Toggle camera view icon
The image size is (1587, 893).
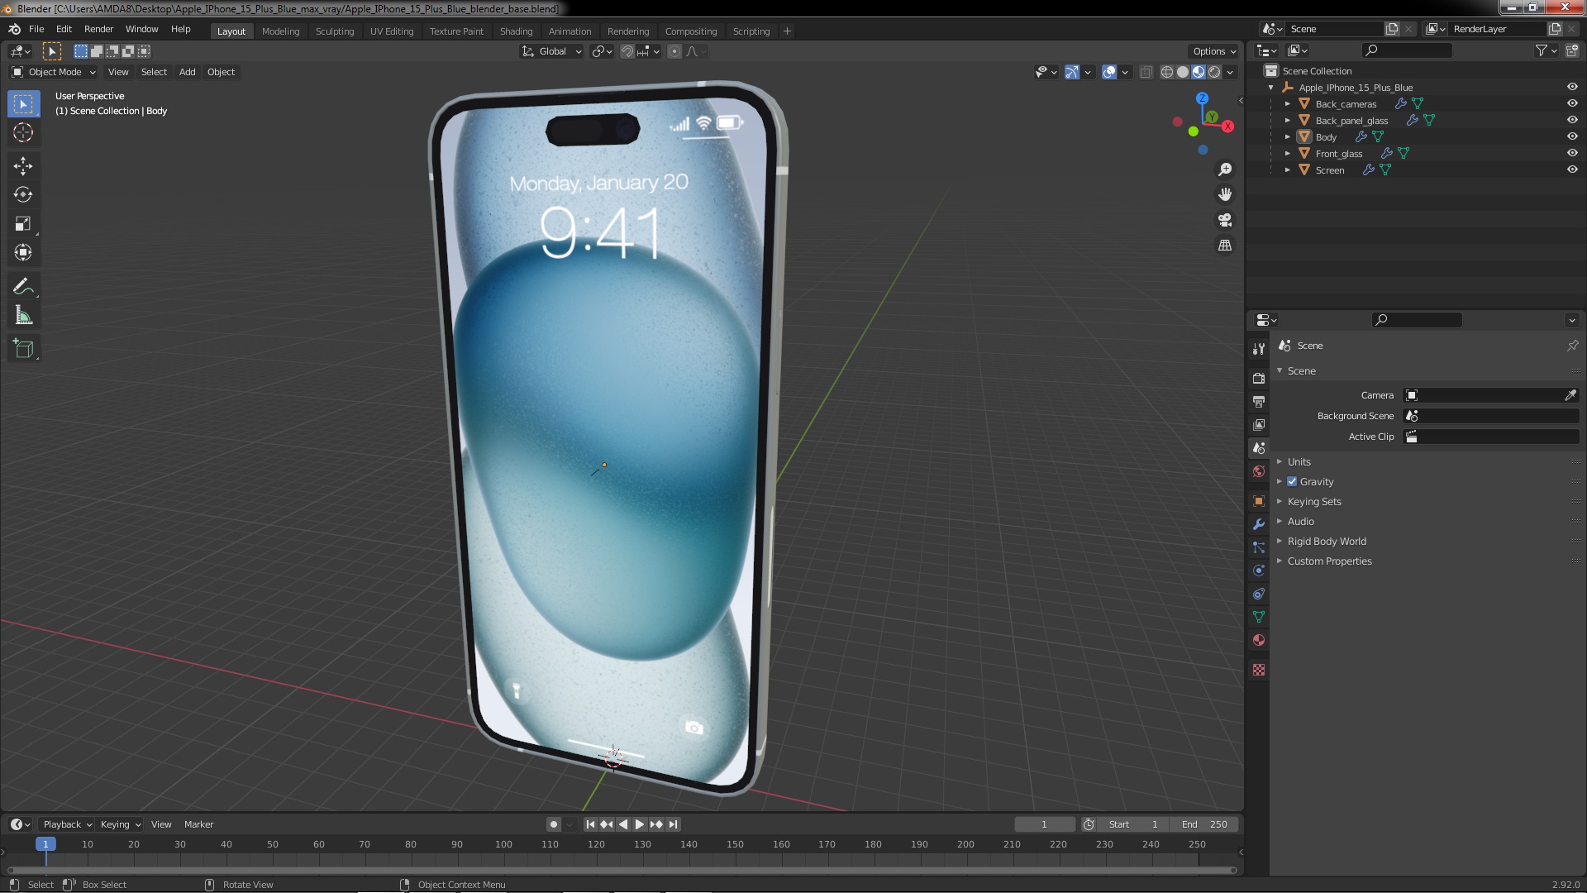click(x=1225, y=220)
